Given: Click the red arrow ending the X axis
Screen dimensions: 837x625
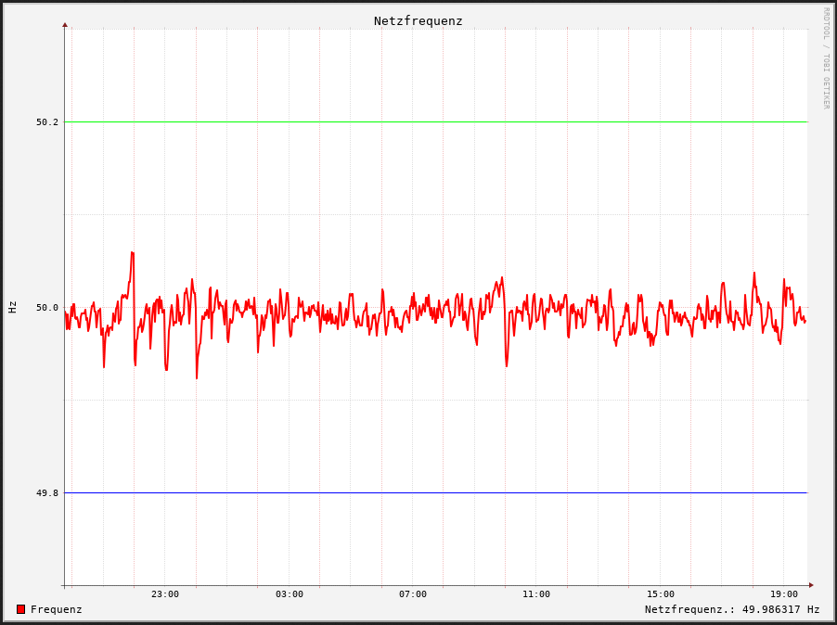Looking at the screenshot, I should click(811, 585).
